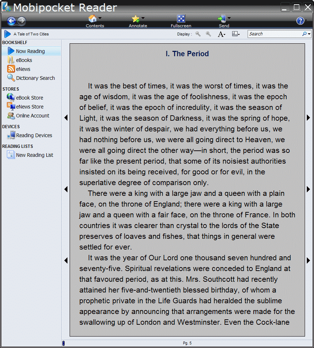The image size is (314, 348).
Task: Click the I. The Period chapter heading
Action: [x=187, y=54]
